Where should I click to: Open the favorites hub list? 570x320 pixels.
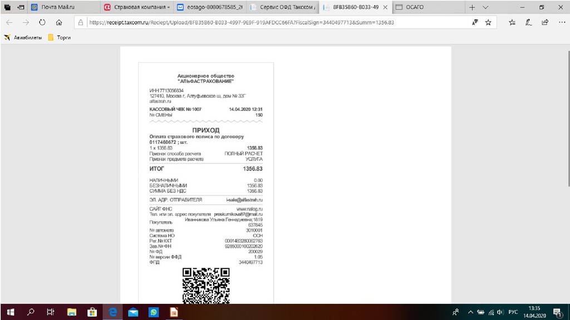pos(512,22)
